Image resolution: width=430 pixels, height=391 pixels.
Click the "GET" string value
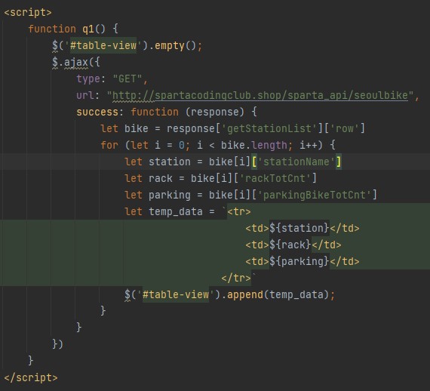(x=127, y=79)
